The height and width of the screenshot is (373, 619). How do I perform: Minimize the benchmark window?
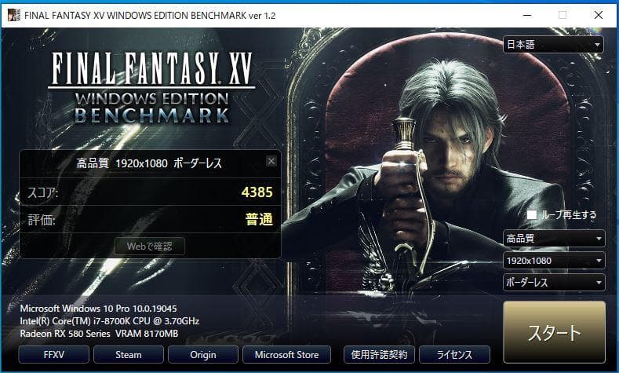tap(526, 14)
